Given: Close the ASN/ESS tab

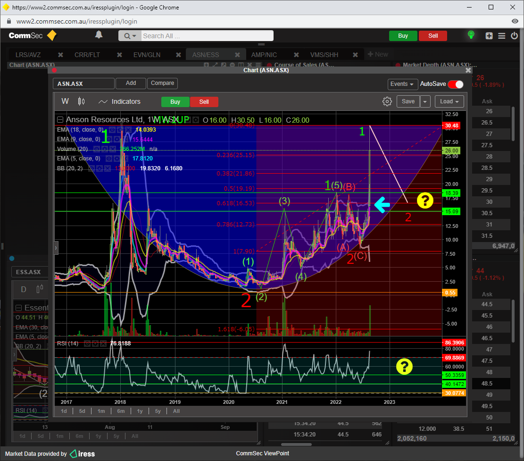Looking at the screenshot, I should (x=237, y=55).
